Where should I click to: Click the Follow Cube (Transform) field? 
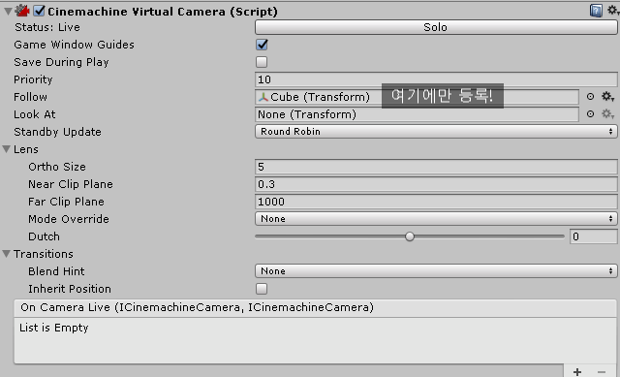point(418,97)
